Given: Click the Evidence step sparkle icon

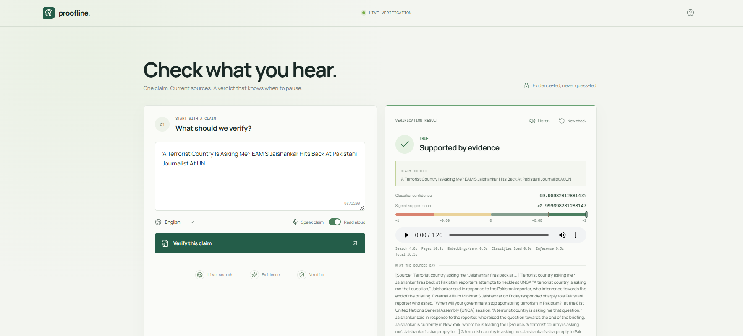Looking at the screenshot, I should coord(254,275).
